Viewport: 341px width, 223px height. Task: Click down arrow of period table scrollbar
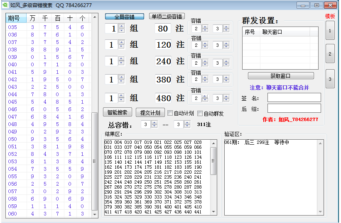(x=95, y=214)
